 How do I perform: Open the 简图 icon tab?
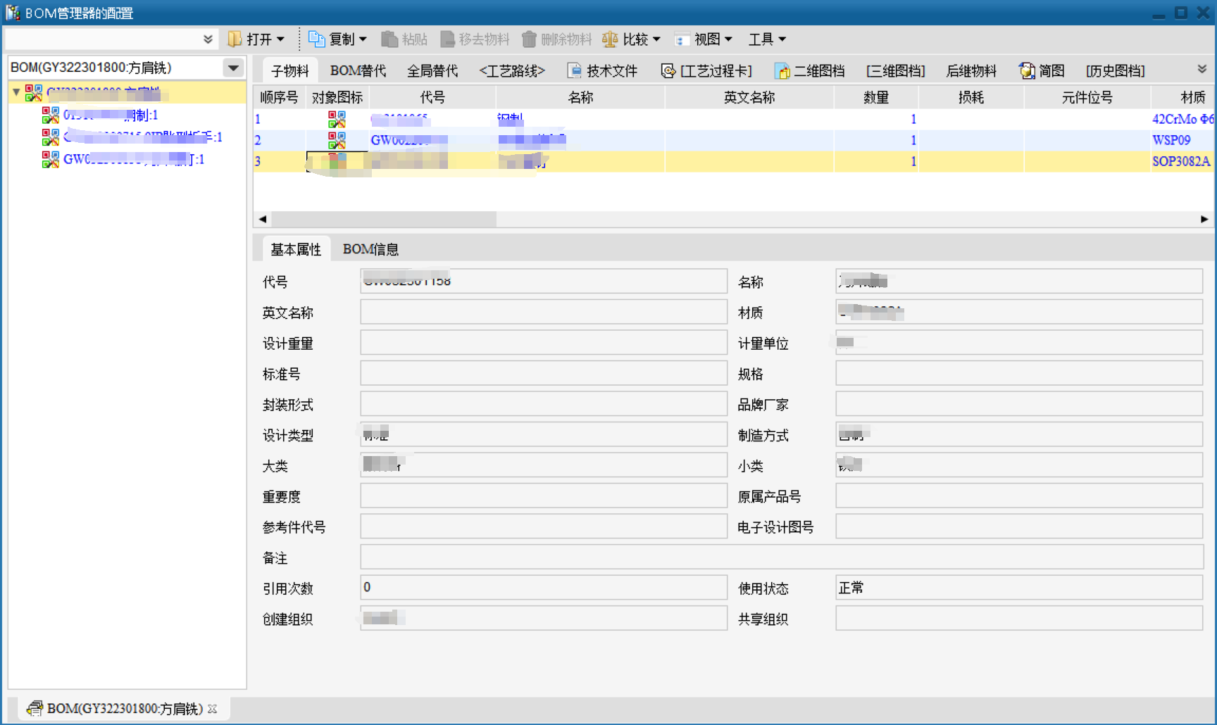[x=1027, y=71]
